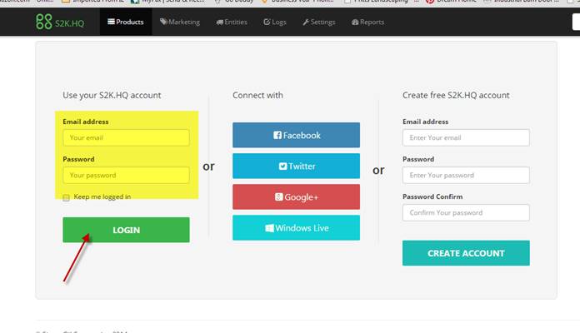Image resolution: width=580 pixels, height=333 pixels.
Task: Open the Logs page
Action: 275,22
